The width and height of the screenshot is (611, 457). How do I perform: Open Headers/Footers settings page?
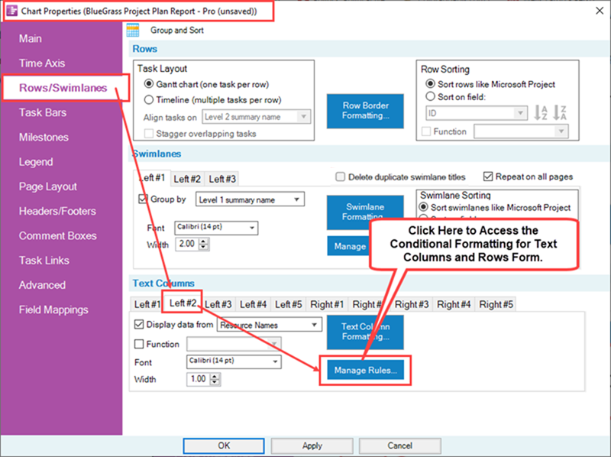(x=57, y=211)
